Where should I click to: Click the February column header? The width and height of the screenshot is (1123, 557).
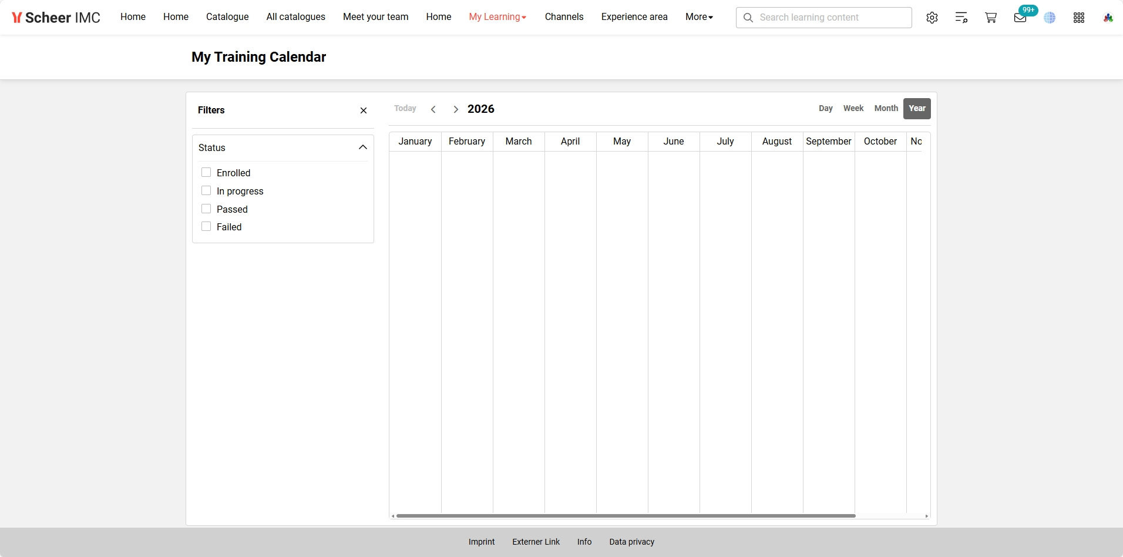click(467, 142)
